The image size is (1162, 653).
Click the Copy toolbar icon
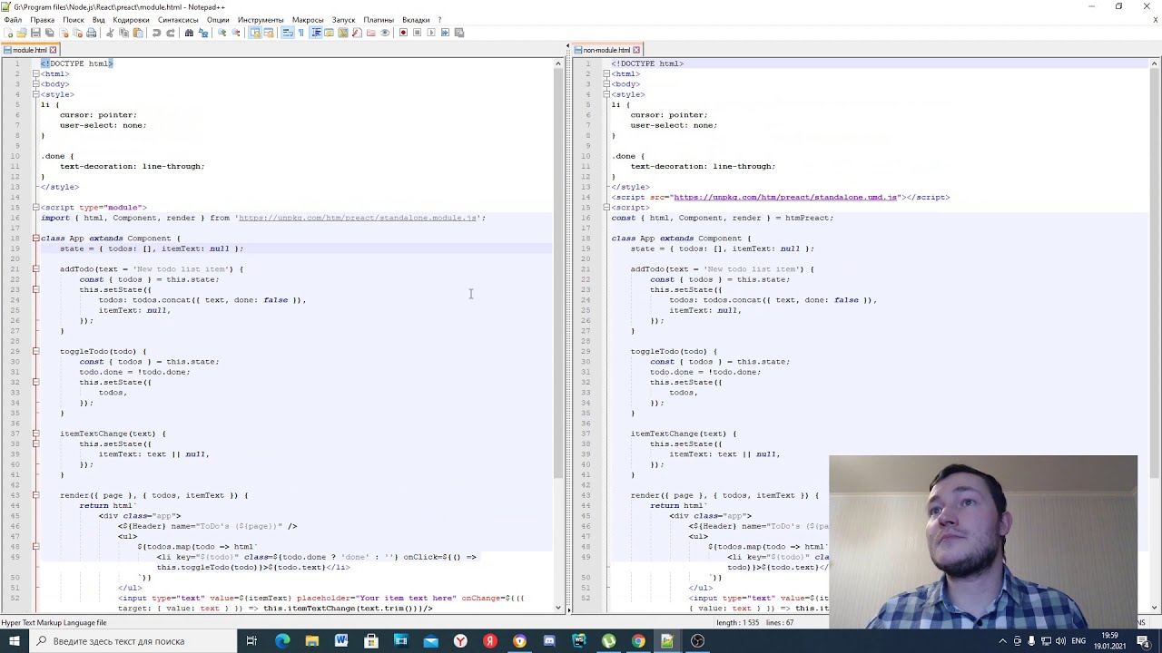(x=123, y=33)
